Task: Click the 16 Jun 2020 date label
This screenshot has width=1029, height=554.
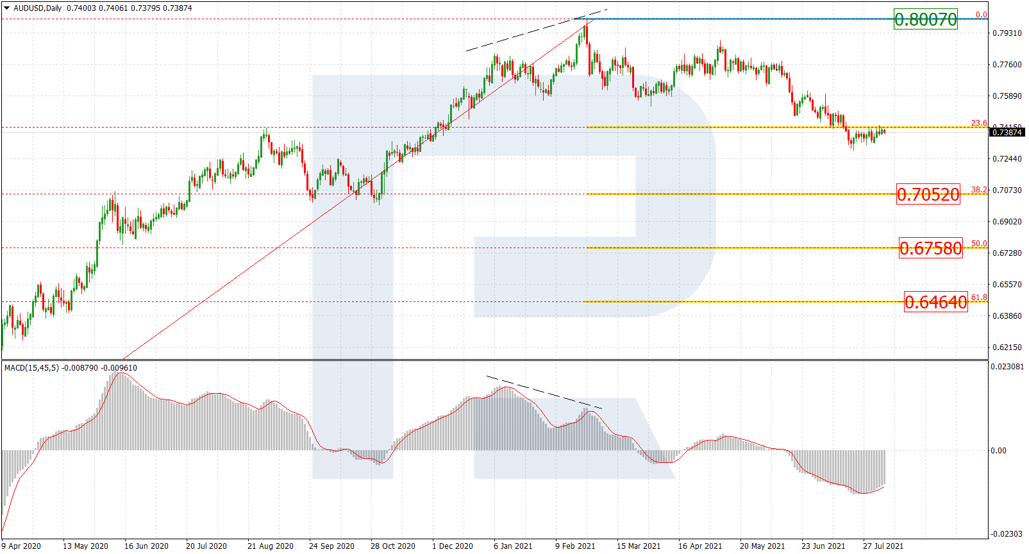Action: (146, 546)
